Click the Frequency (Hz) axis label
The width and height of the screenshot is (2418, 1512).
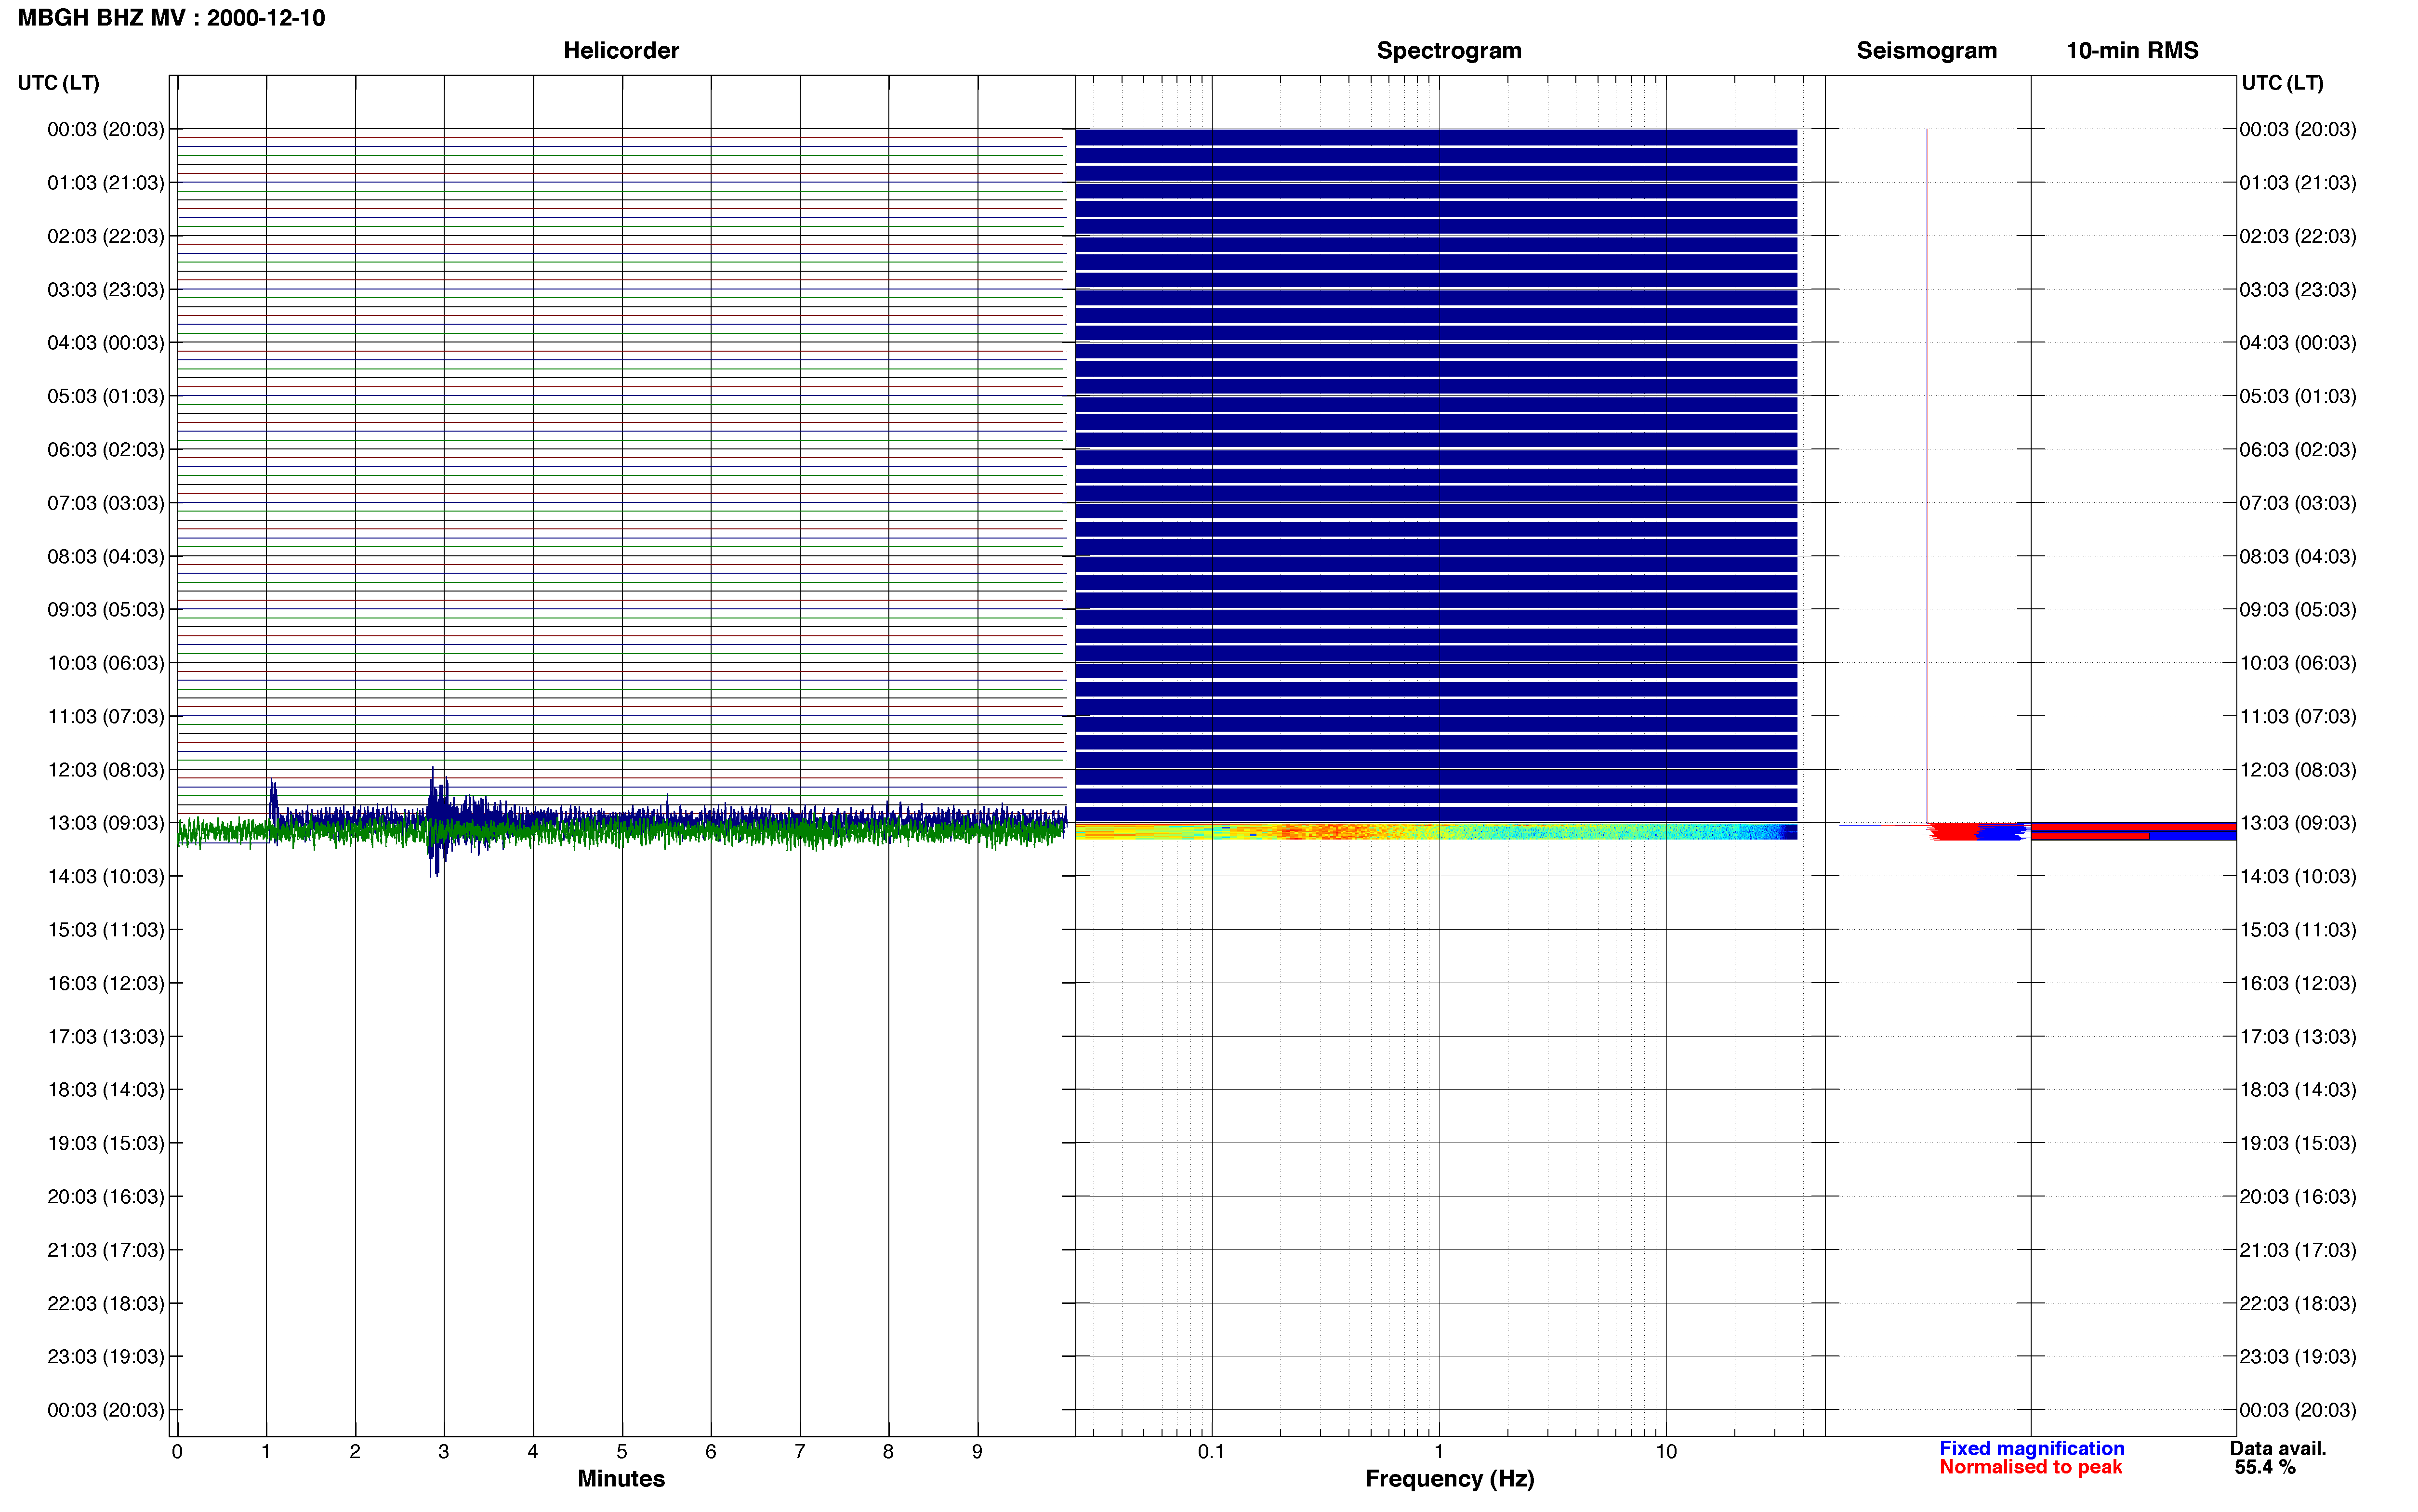point(1449,1479)
